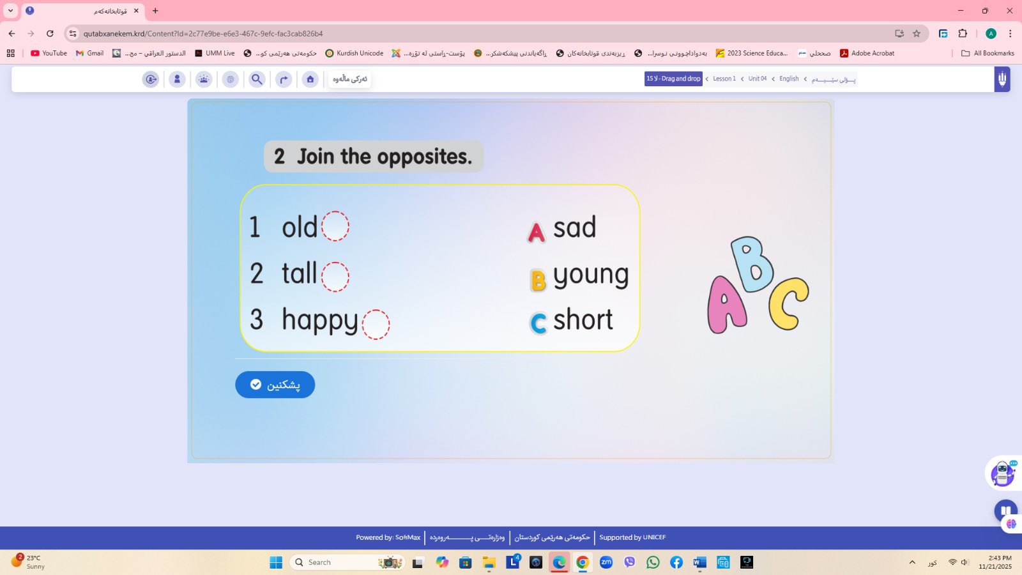This screenshot has width=1022, height=575.
Task: Open the search magnifier tool
Action: coord(257,79)
